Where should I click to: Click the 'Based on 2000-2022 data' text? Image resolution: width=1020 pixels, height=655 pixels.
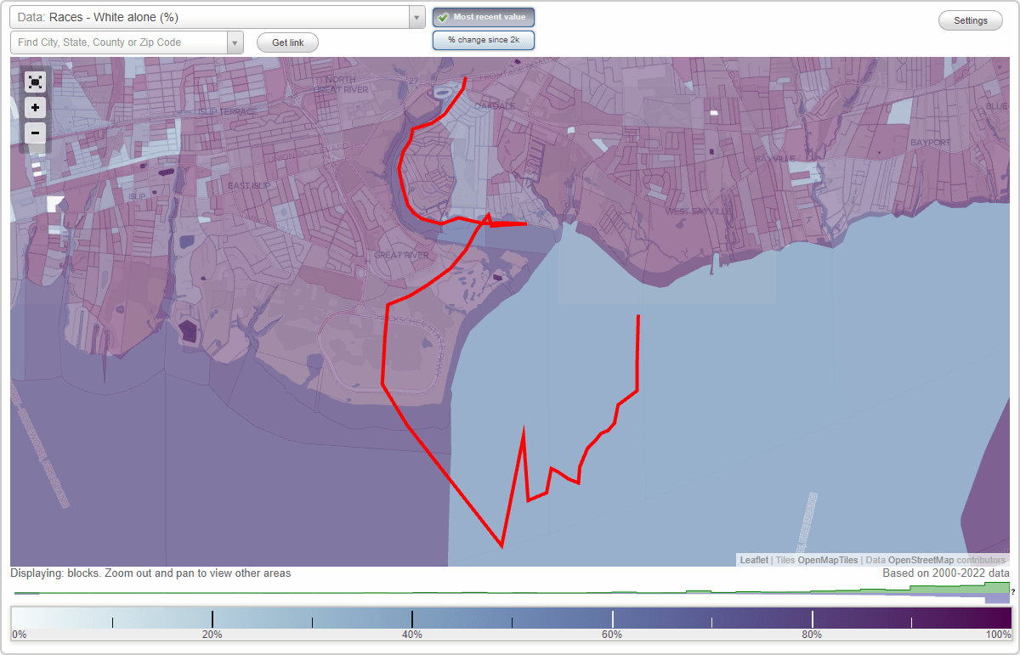[x=946, y=573]
